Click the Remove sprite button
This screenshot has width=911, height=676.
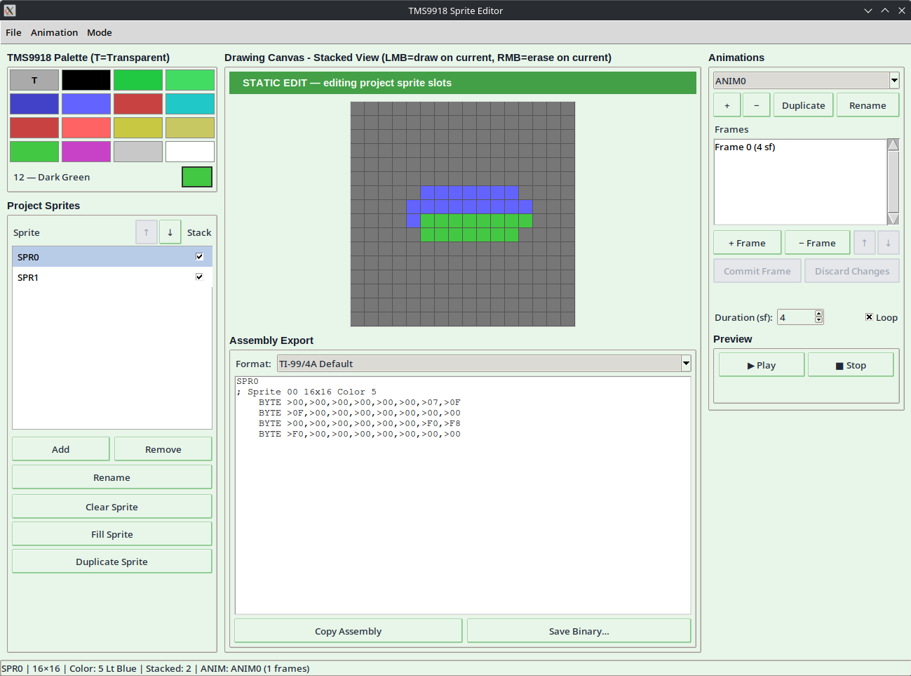[163, 449]
